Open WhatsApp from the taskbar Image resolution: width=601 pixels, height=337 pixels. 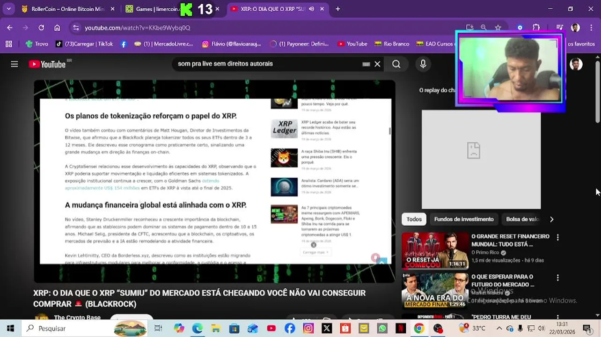pyautogui.click(x=382, y=328)
